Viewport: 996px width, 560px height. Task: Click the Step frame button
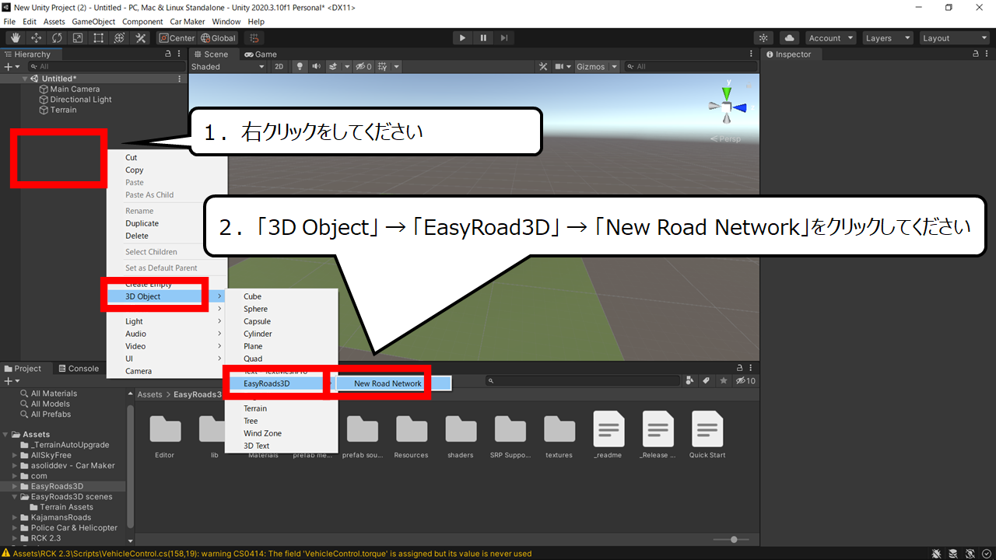coord(504,38)
